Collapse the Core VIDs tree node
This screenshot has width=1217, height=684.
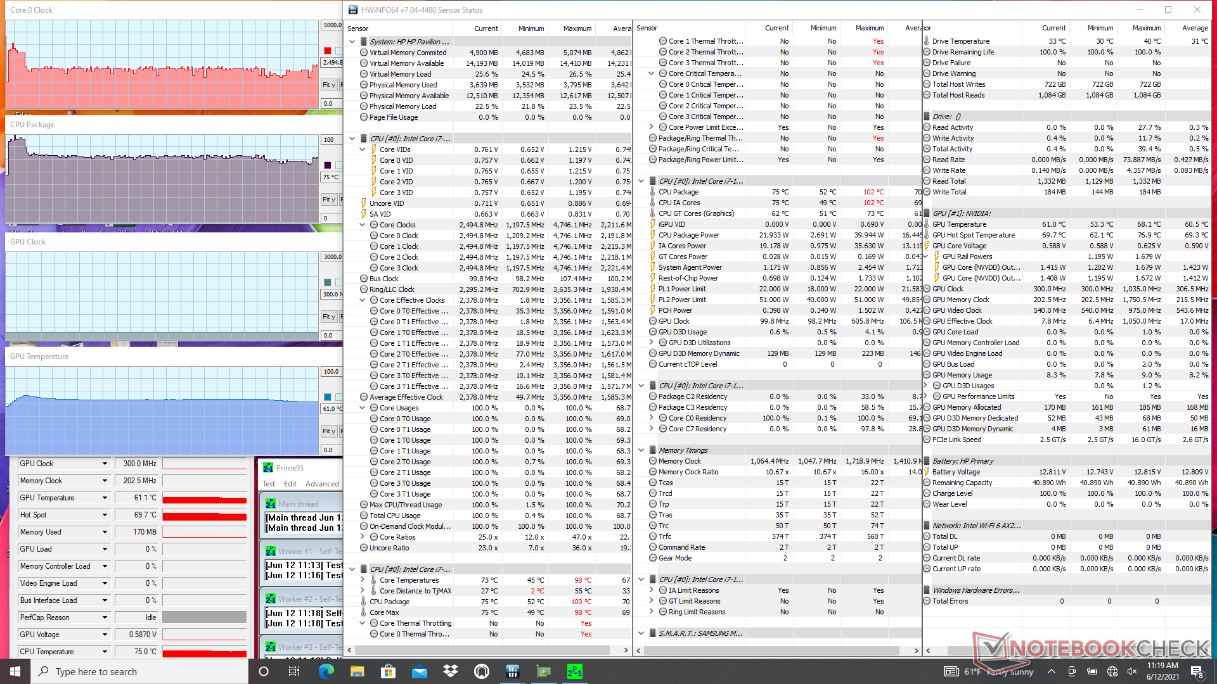click(363, 149)
